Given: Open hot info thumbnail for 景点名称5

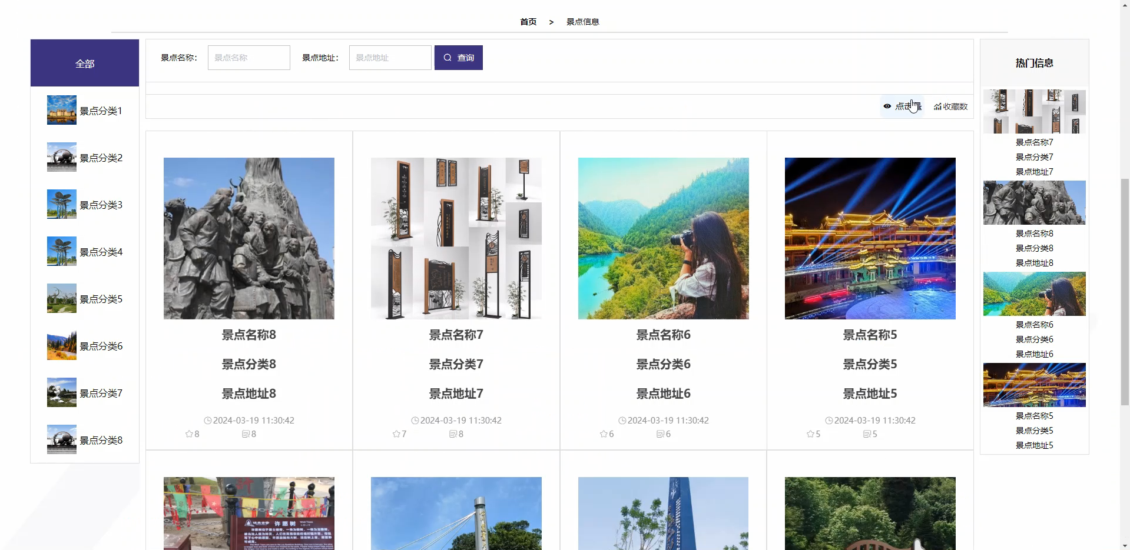Looking at the screenshot, I should pyautogui.click(x=1035, y=385).
